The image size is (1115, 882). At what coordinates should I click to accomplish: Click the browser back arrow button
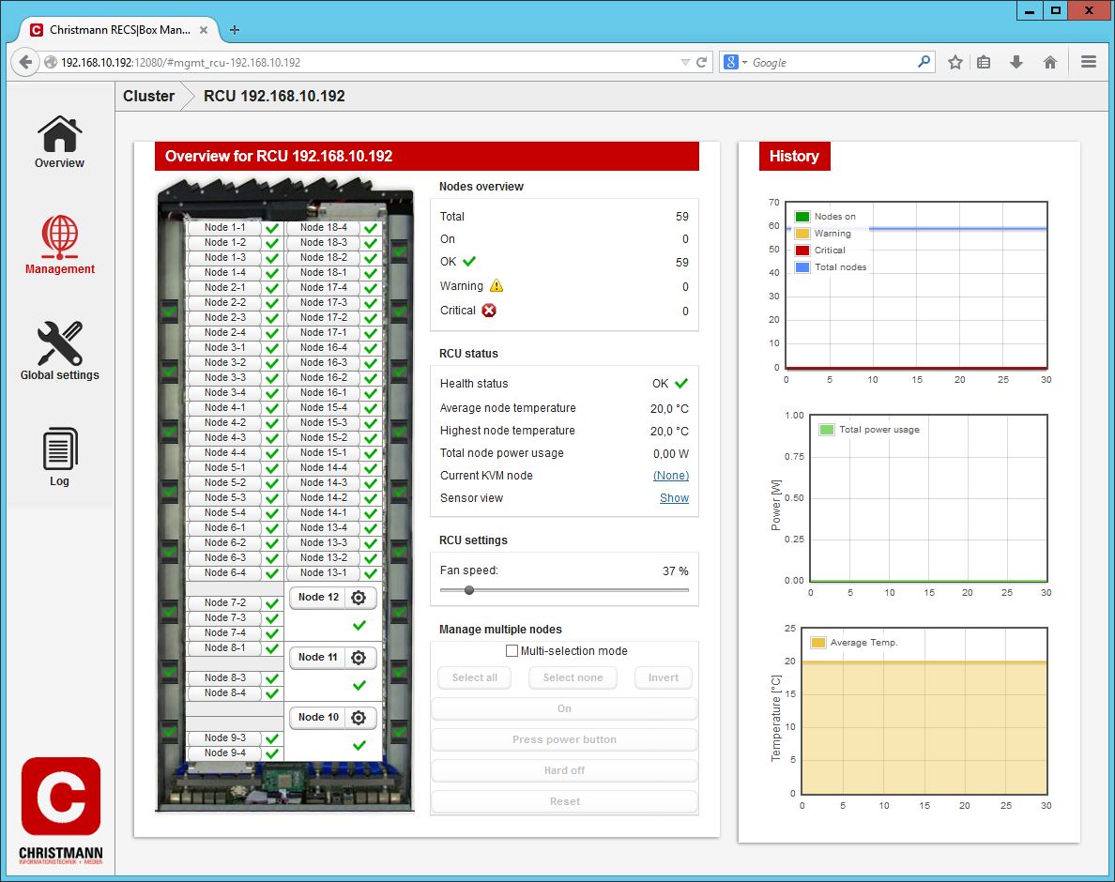click(25, 63)
